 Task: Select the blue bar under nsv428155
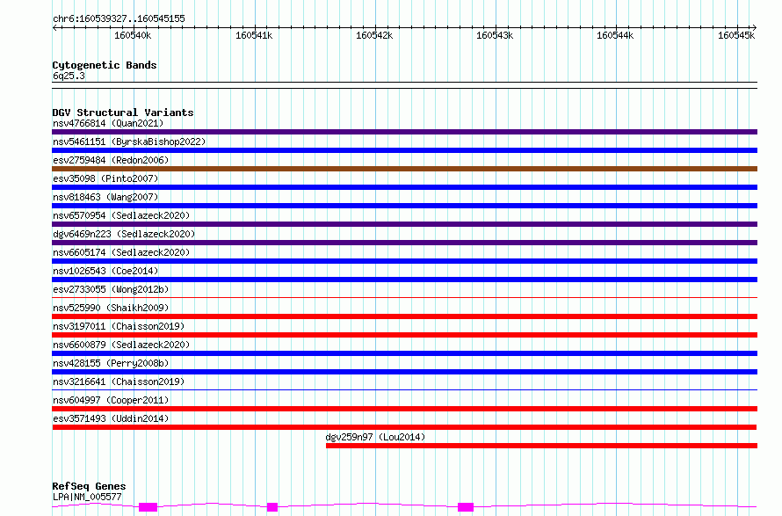click(404, 372)
